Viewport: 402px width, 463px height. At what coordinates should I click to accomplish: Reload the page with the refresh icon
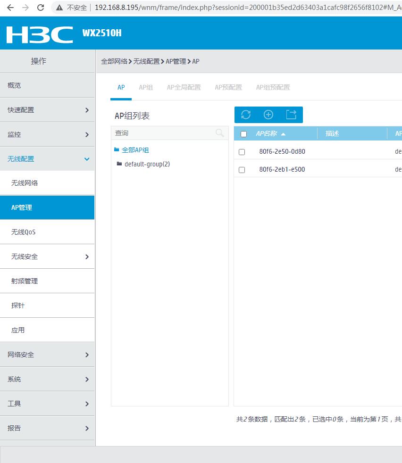(41, 8)
